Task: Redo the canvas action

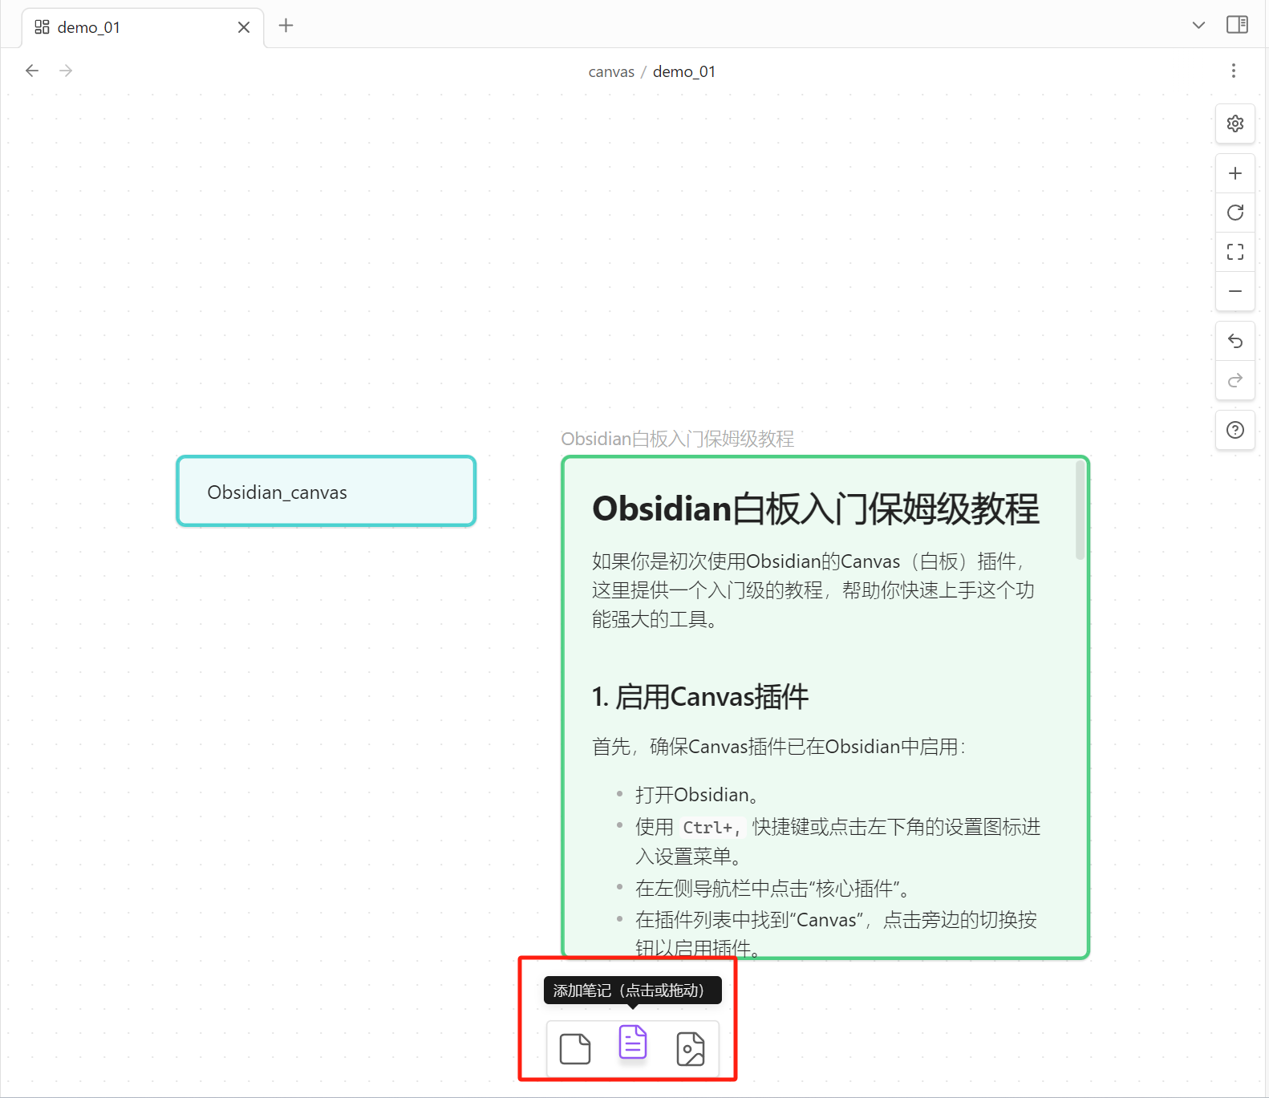Action: [1235, 380]
